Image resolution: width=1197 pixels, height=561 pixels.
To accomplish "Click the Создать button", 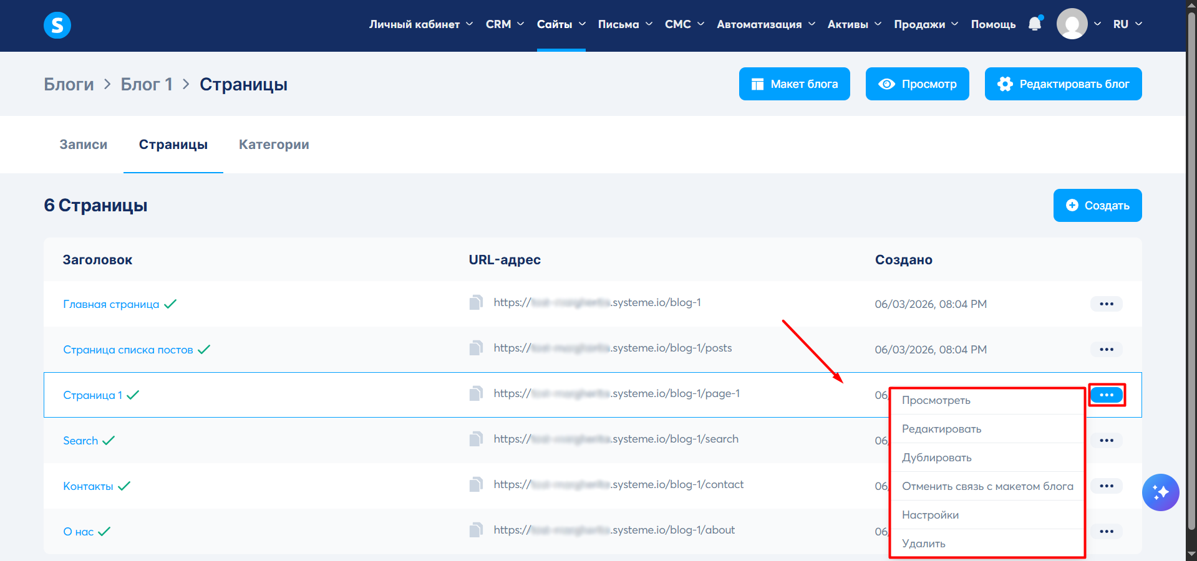I will pos(1098,206).
